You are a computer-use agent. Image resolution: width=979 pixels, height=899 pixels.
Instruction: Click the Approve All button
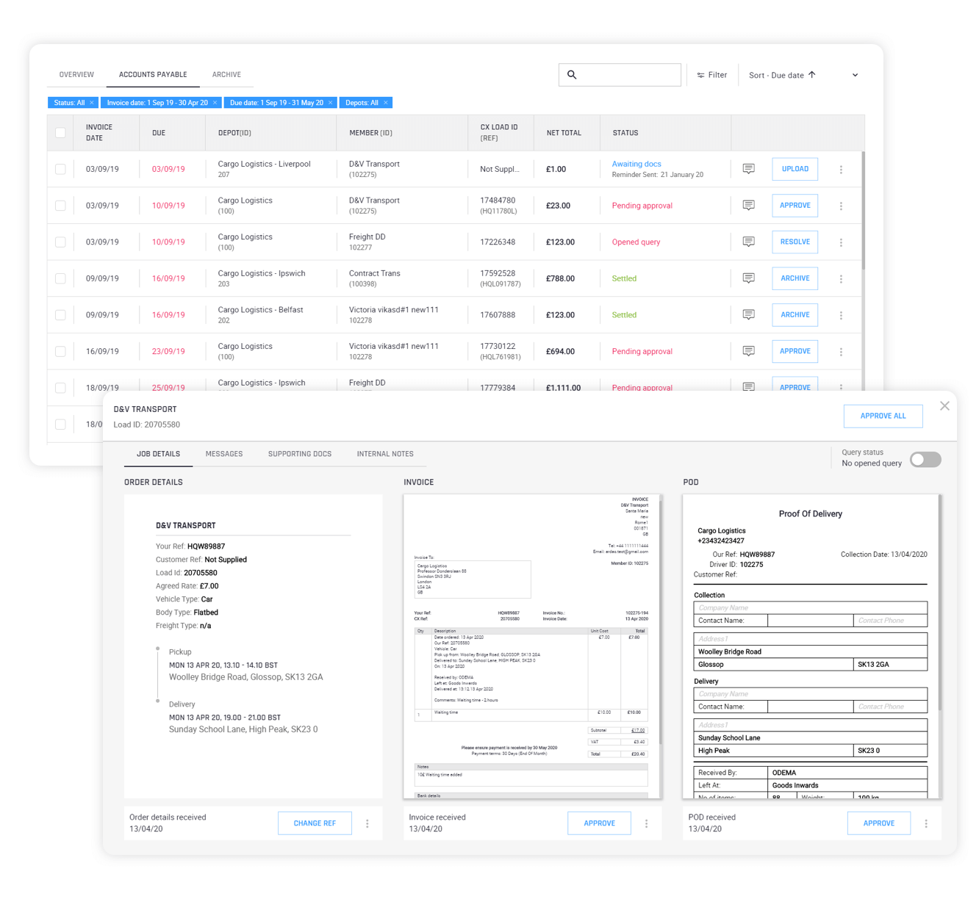(x=883, y=416)
